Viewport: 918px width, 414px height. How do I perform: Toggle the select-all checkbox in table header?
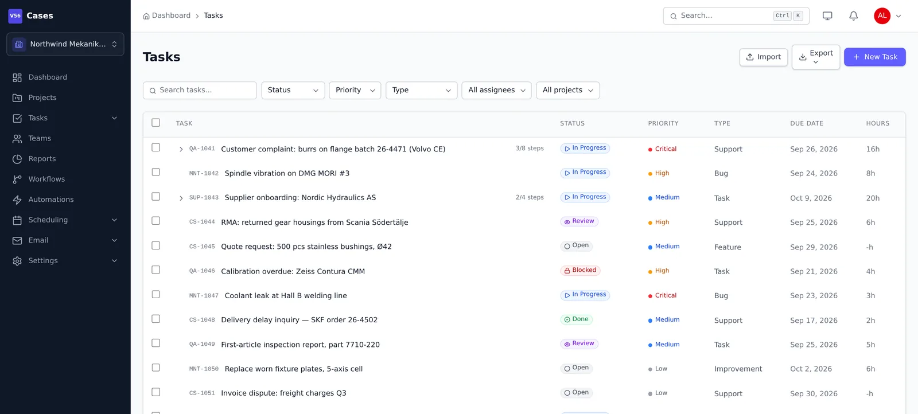pyautogui.click(x=155, y=123)
